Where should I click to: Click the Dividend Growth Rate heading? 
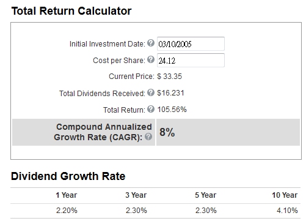[68, 176]
